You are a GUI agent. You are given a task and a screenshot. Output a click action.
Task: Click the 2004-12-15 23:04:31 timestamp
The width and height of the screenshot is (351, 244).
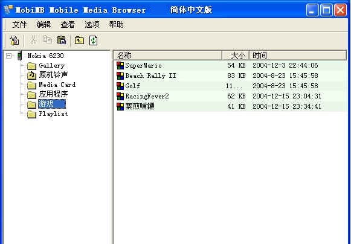point(287,96)
